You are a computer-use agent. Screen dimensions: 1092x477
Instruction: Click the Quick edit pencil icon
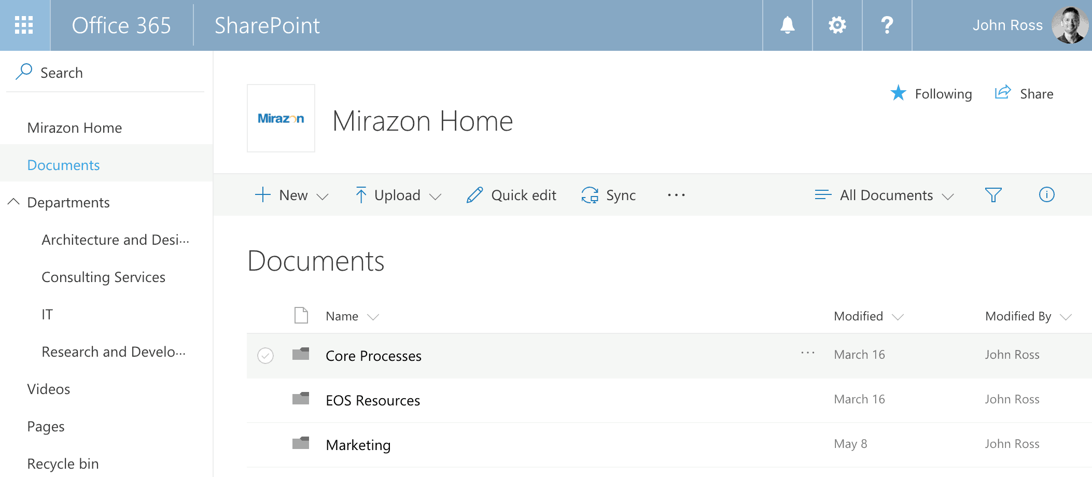pos(474,195)
